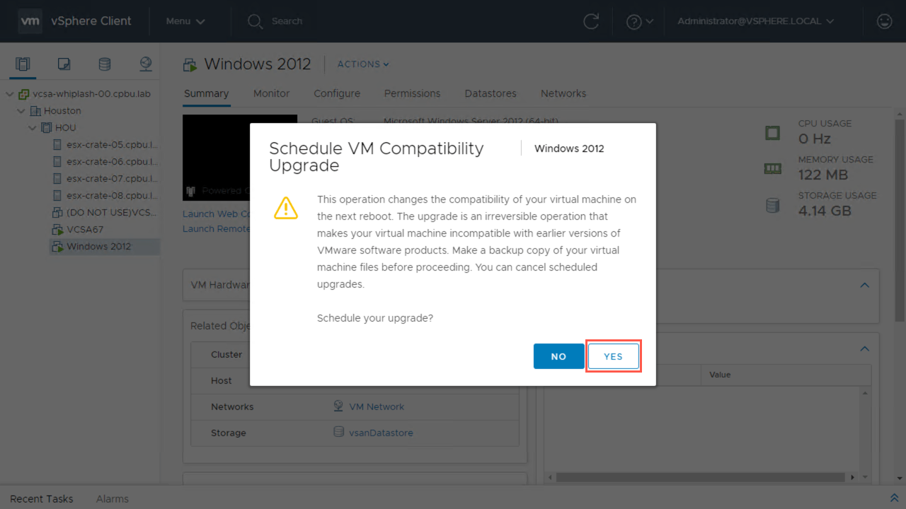
Task: Open the vsanDatastore link
Action: (x=381, y=433)
